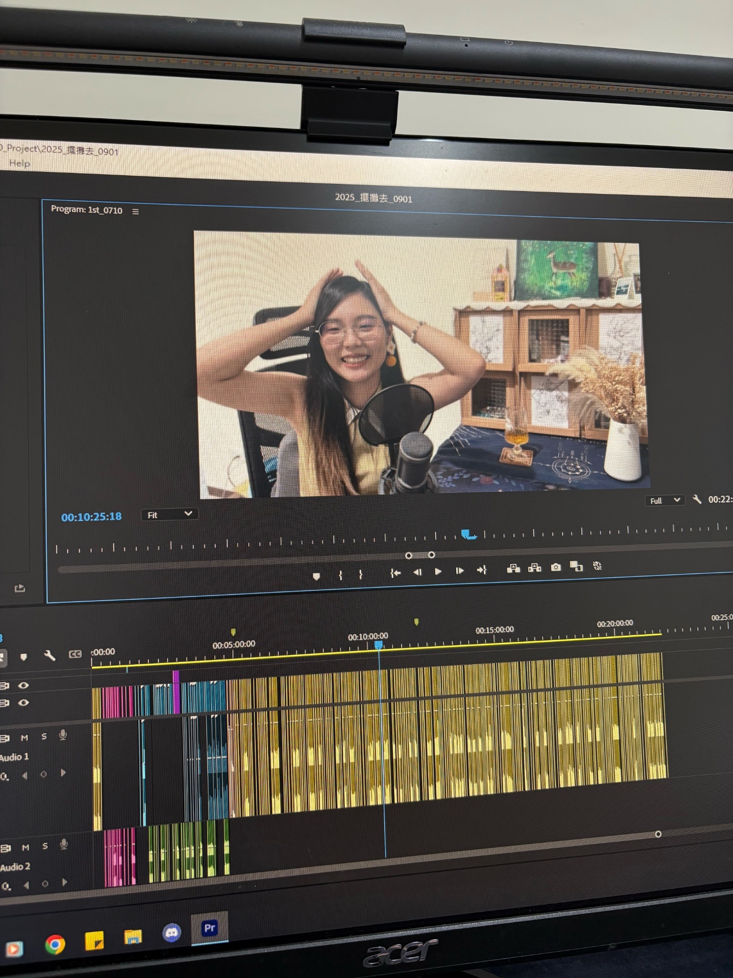The width and height of the screenshot is (733, 978).
Task: Select the pink clips on Audio 2
Action: point(119,857)
